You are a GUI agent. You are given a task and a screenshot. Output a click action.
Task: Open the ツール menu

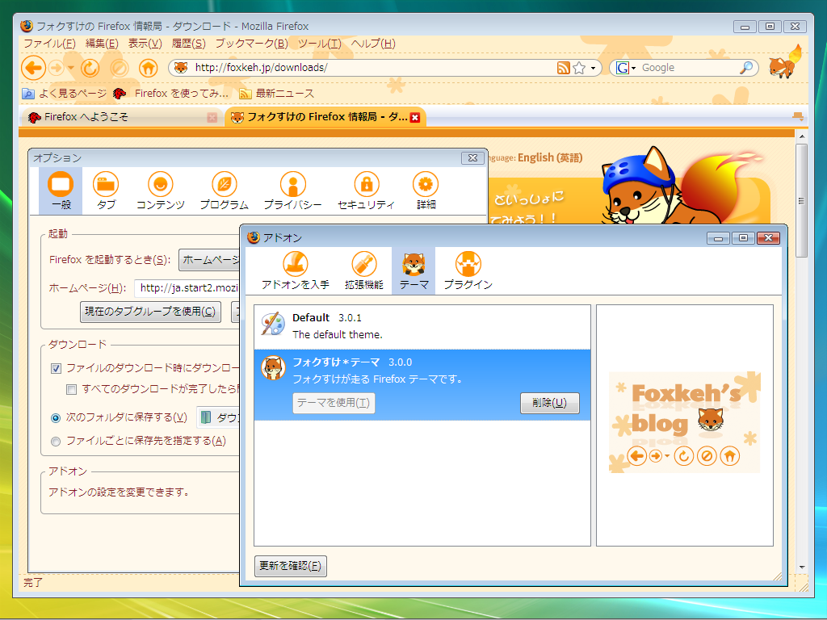point(320,44)
